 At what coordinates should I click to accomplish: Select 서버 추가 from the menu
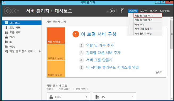pyautogui.click(x=148, y=25)
